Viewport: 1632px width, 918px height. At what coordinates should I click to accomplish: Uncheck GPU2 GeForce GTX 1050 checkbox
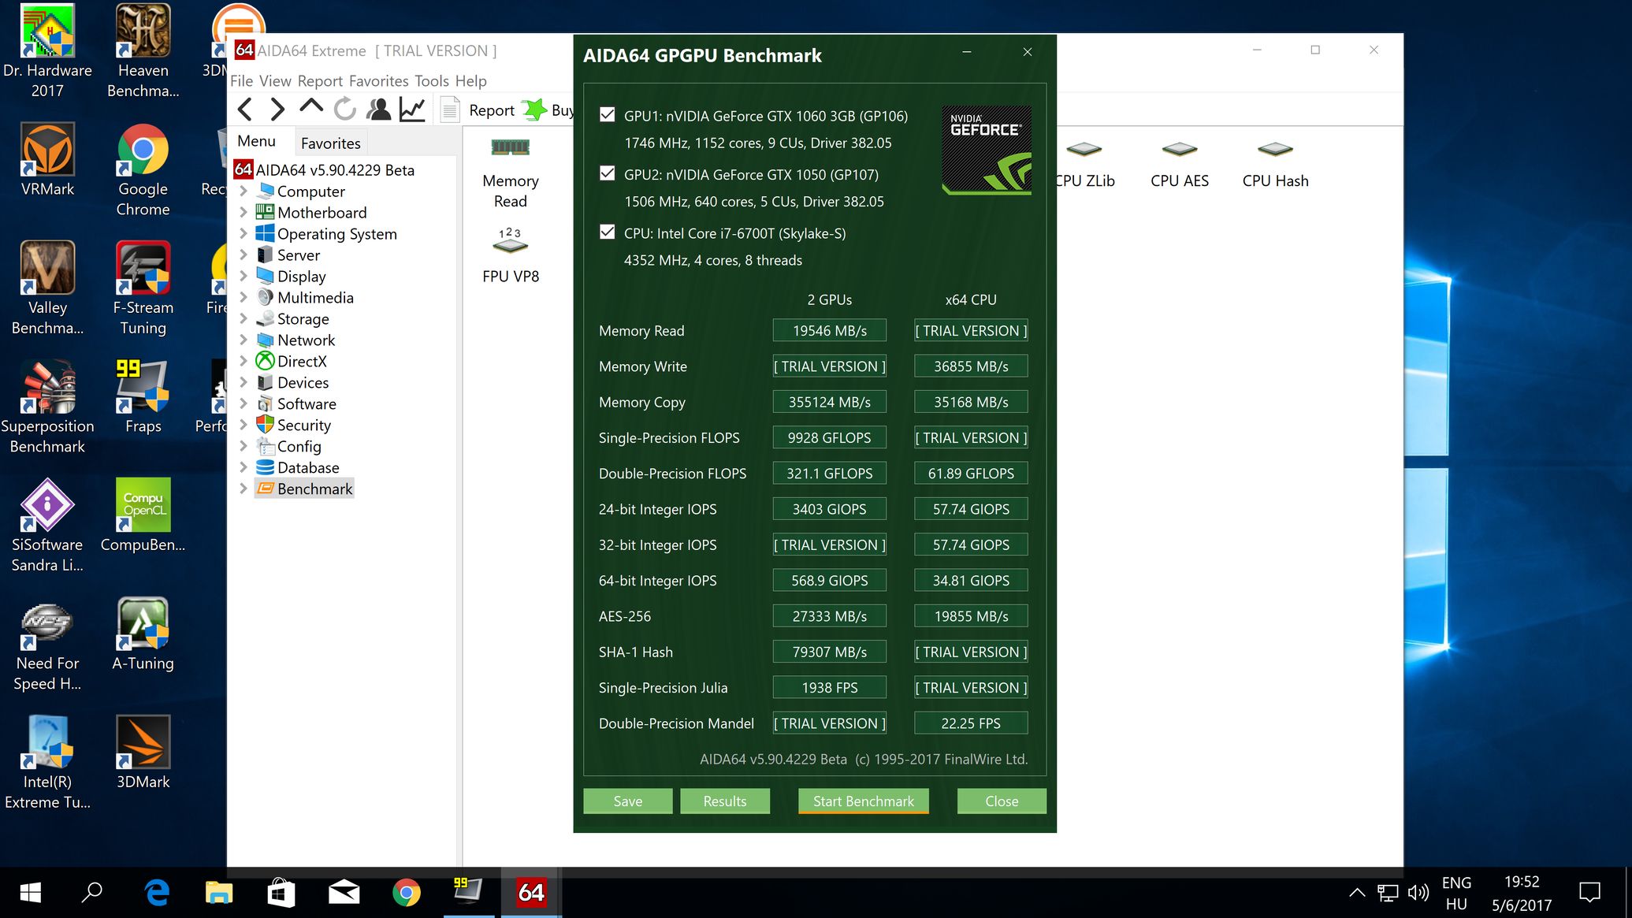click(607, 173)
